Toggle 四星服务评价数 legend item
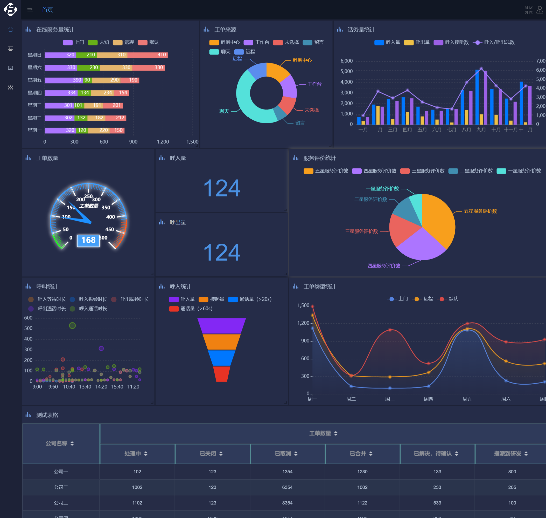This screenshot has height=518, width=546. click(374, 171)
